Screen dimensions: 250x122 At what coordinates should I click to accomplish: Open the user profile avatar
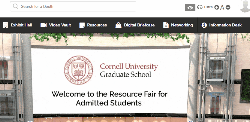coord(245,6)
